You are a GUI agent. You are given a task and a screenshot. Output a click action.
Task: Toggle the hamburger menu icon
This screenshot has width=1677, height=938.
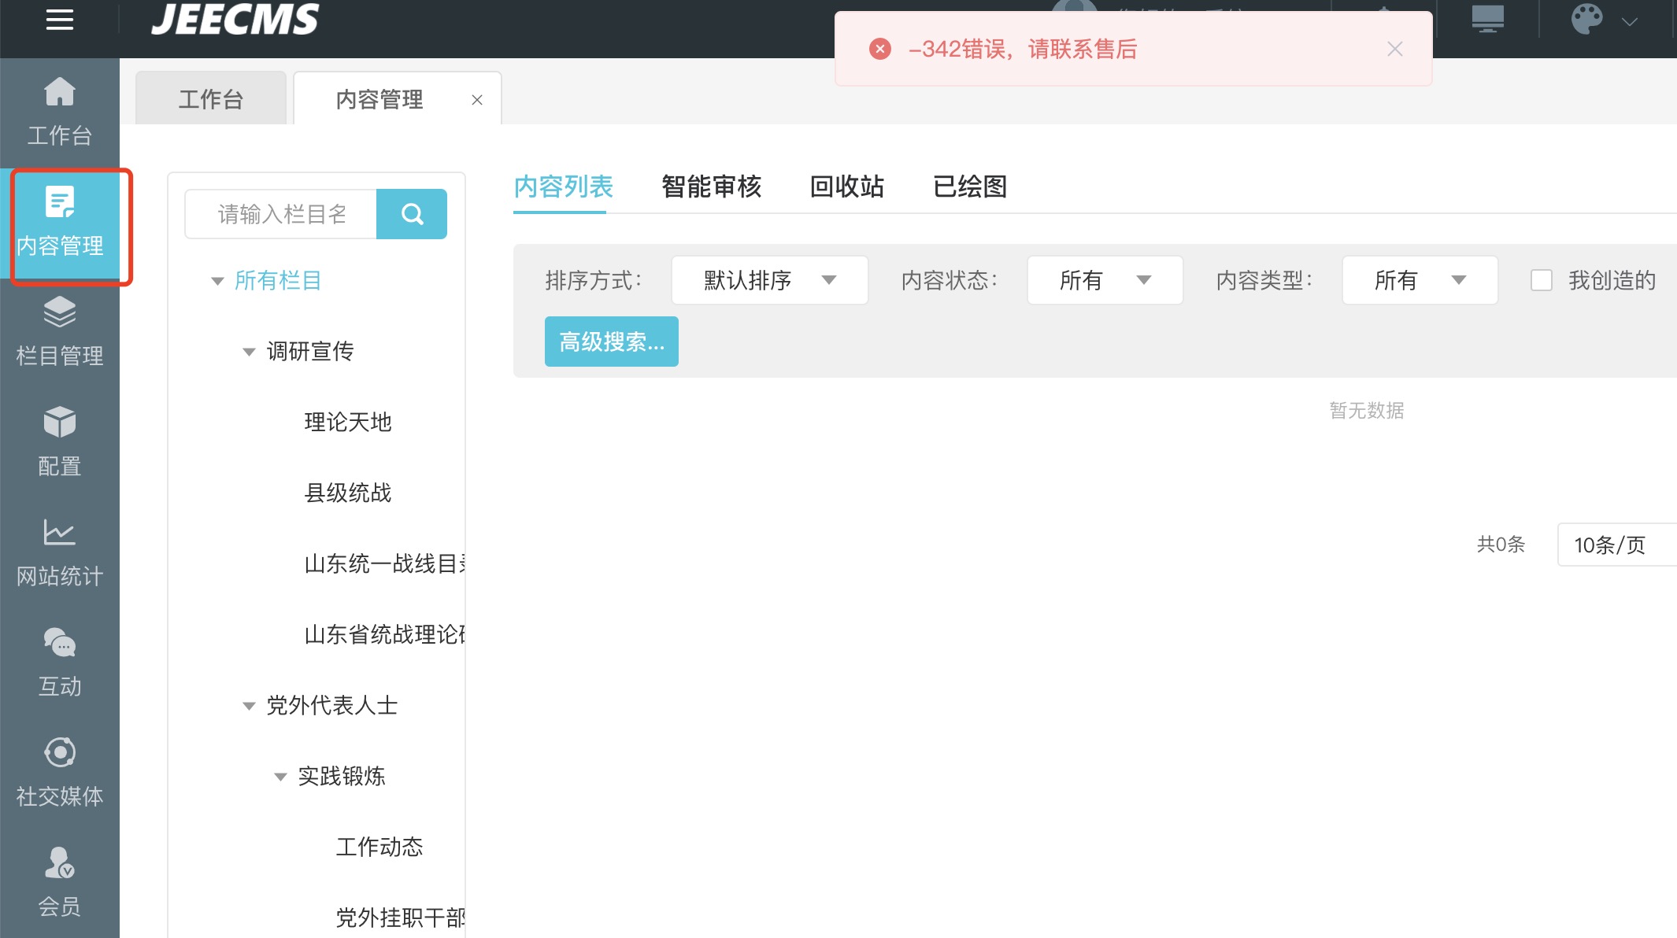point(59,20)
